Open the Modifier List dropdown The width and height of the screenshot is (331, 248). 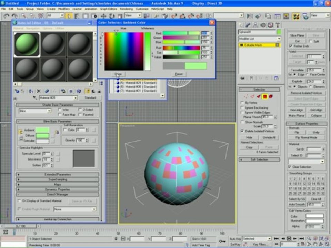[260, 39]
